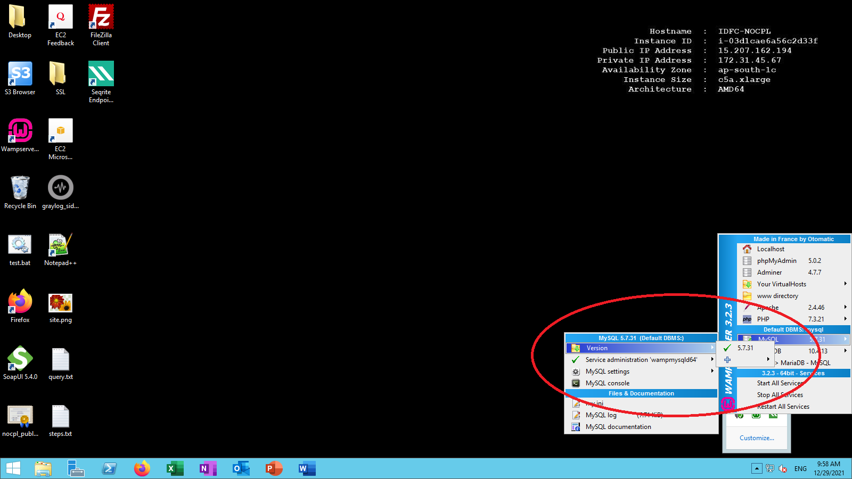
Task: Open Seqrite Endpoint shortcut
Action: point(101,82)
